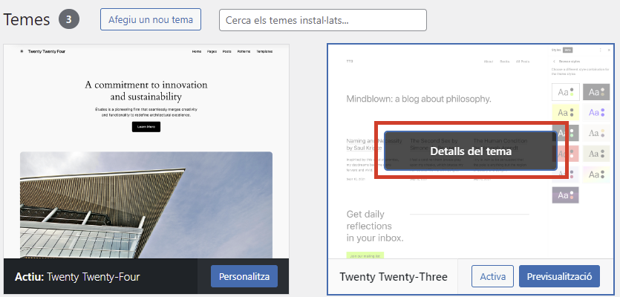This screenshot has height=297, width=620.
Task: Click the green 'Join our mailing list' button
Action: coord(365,256)
